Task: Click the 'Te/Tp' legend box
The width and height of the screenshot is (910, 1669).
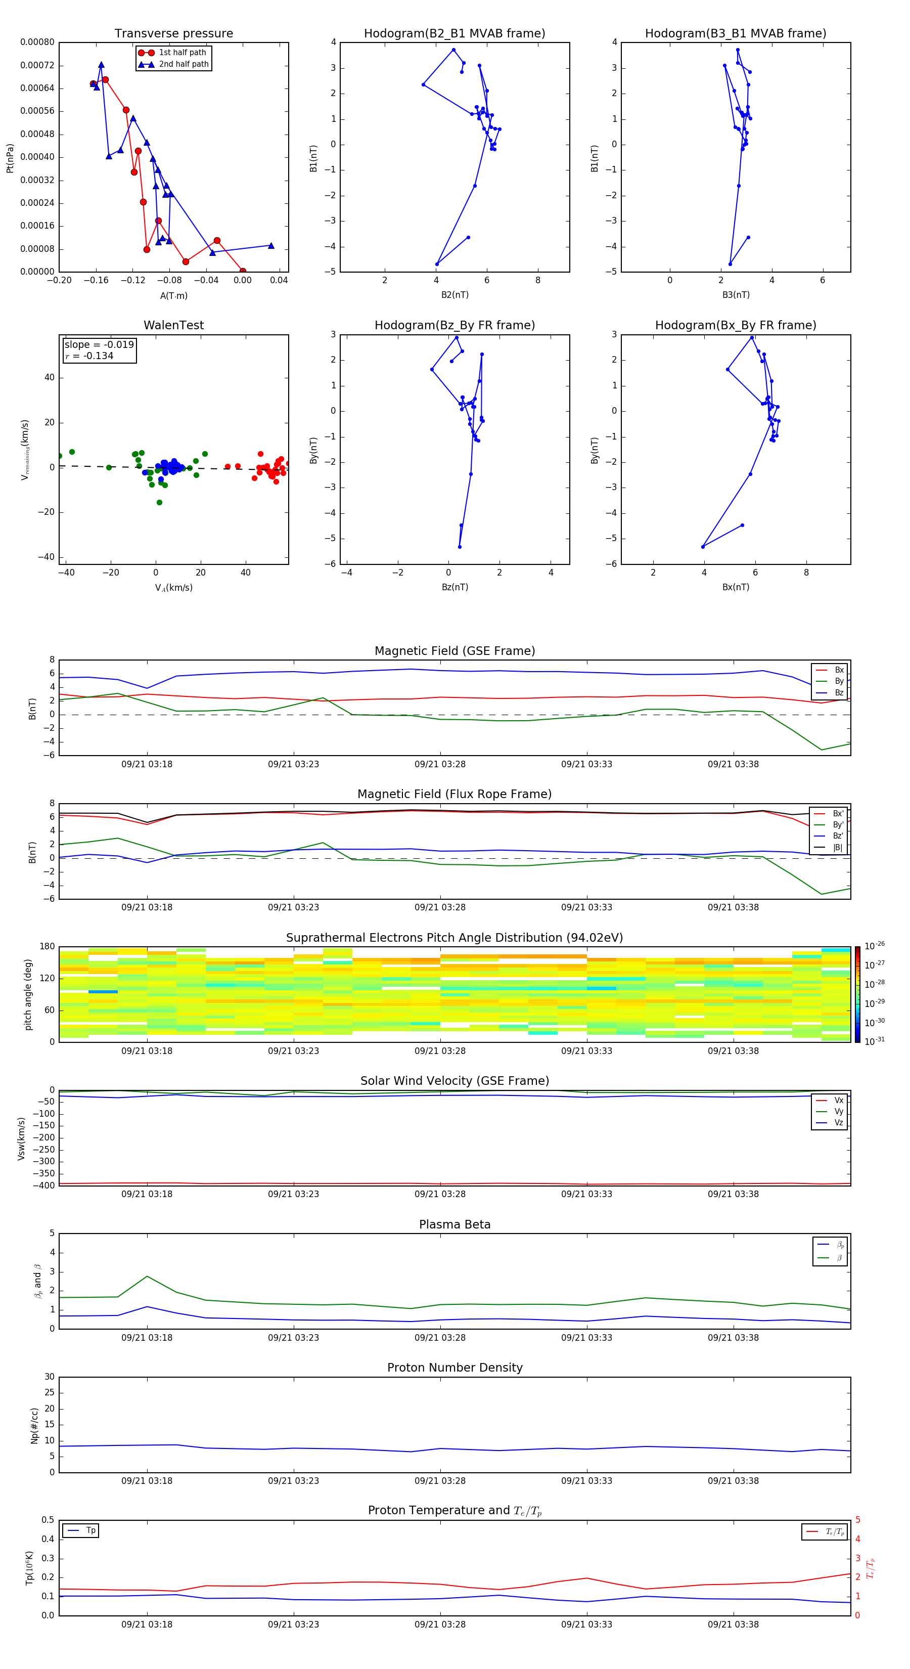Action: tap(825, 1531)
